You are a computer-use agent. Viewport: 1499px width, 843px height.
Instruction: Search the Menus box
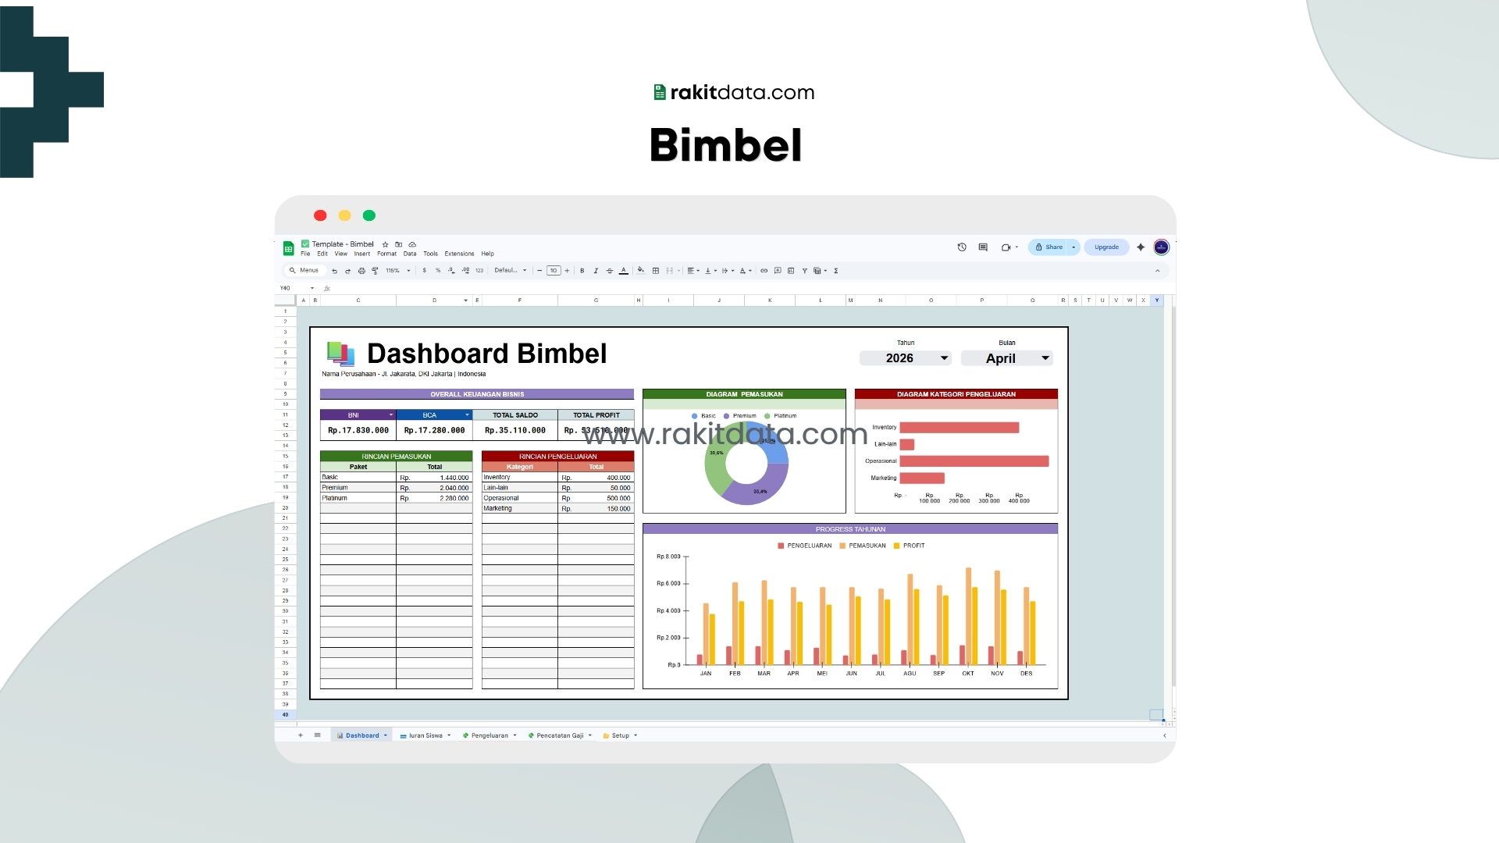304,270
